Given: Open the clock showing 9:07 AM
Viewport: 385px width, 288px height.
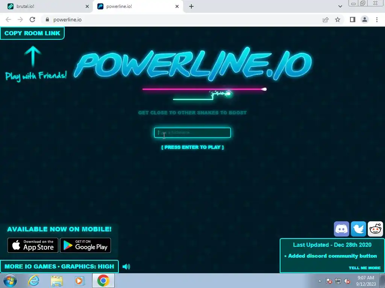Looking at the screenshot, I should point(366,281).
